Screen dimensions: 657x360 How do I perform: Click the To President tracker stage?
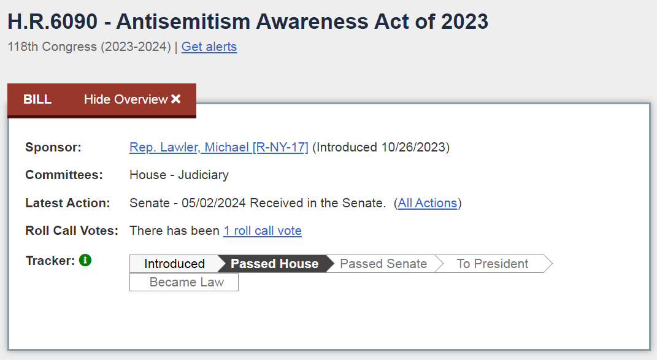click(493, 264)
